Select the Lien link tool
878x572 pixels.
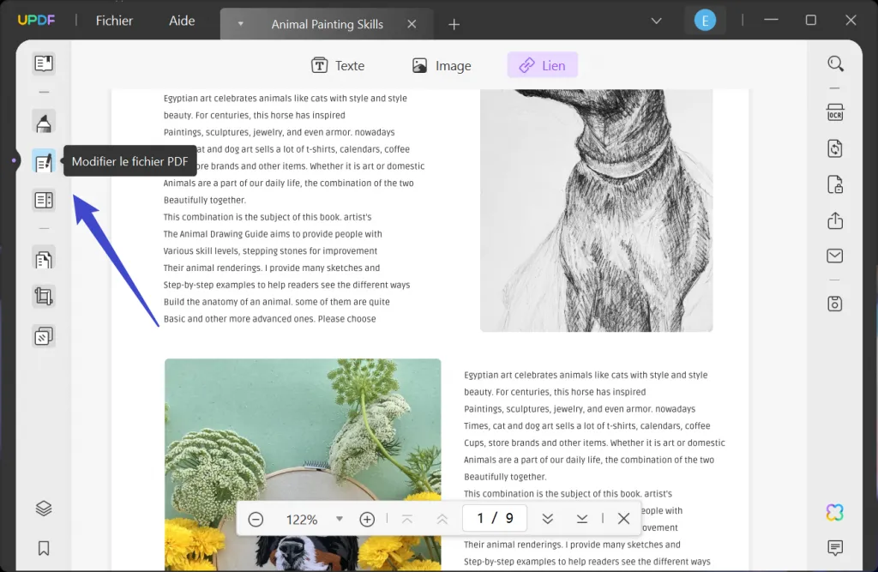click(x=542, y=65)
